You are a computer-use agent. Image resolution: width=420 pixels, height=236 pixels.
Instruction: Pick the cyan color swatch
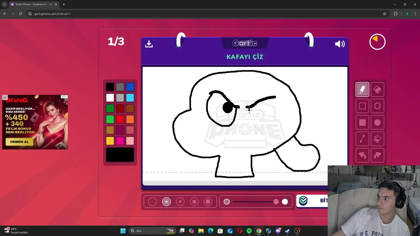coord(130,98)
